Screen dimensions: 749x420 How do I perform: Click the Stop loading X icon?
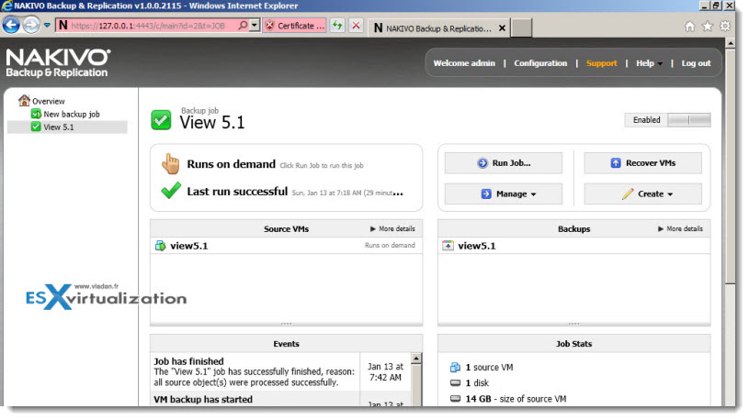click(356, 26)
